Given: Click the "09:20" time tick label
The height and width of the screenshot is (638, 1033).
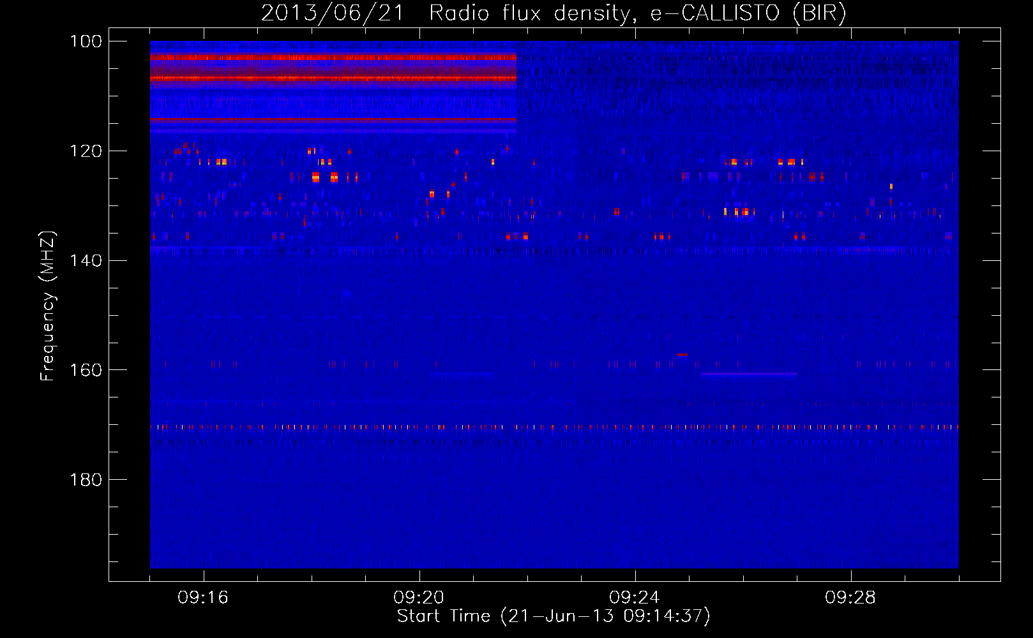Looking at the screenshot, I should [419, 598].
